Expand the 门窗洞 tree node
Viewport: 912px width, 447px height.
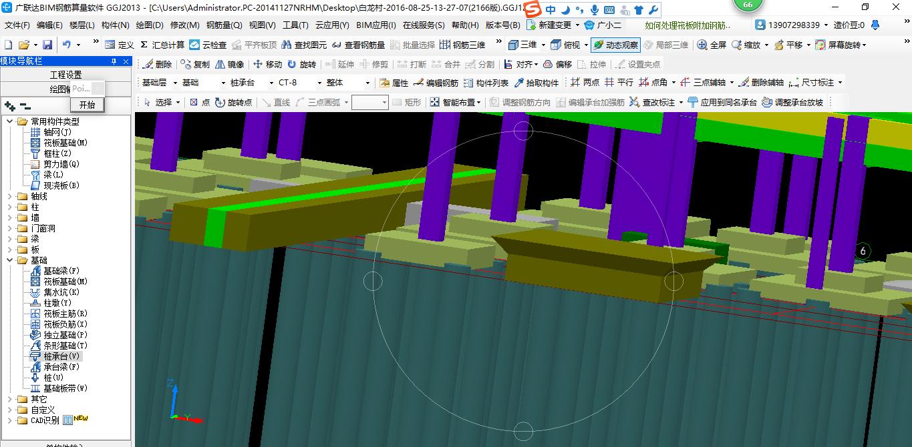(x=10, y=228)
